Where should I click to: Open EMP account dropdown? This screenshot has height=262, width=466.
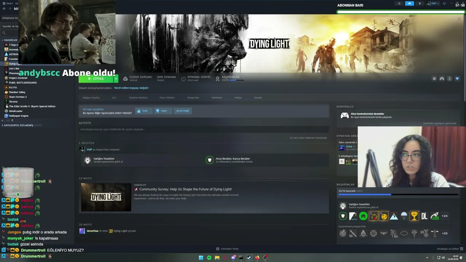pos(433,4)
